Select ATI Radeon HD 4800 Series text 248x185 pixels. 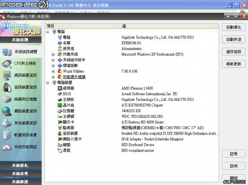pyautogui.click(x=143, y=122)
